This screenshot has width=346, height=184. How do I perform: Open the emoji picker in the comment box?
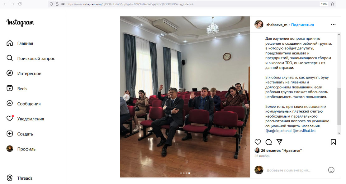tap(331, 170)
